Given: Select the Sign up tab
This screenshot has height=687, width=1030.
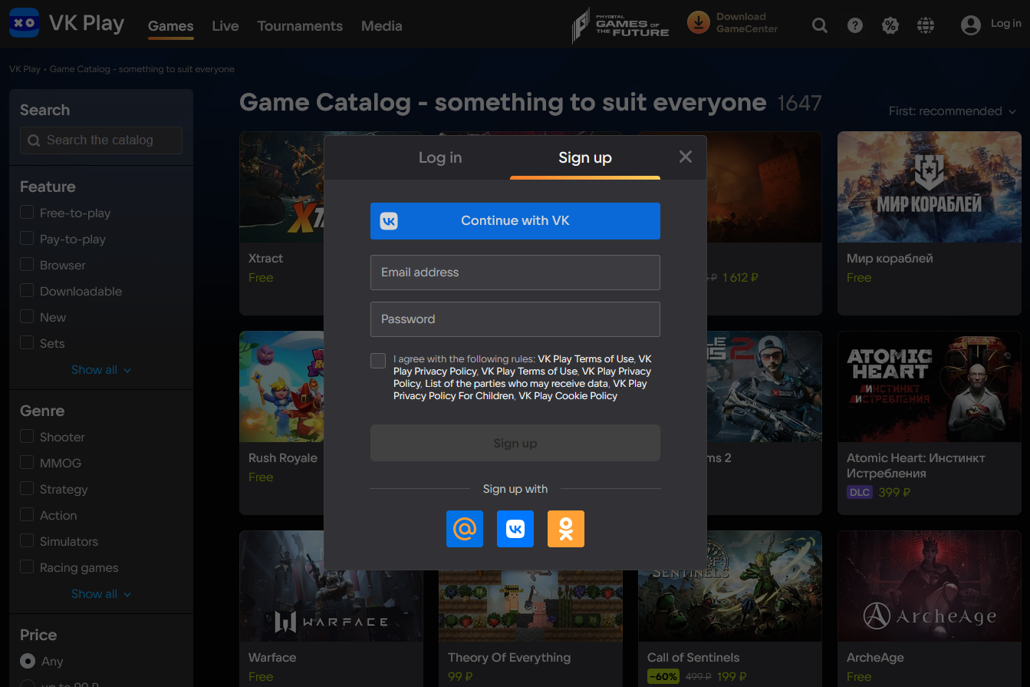Looking at the screenshot, I should click(x=585, y=157).
